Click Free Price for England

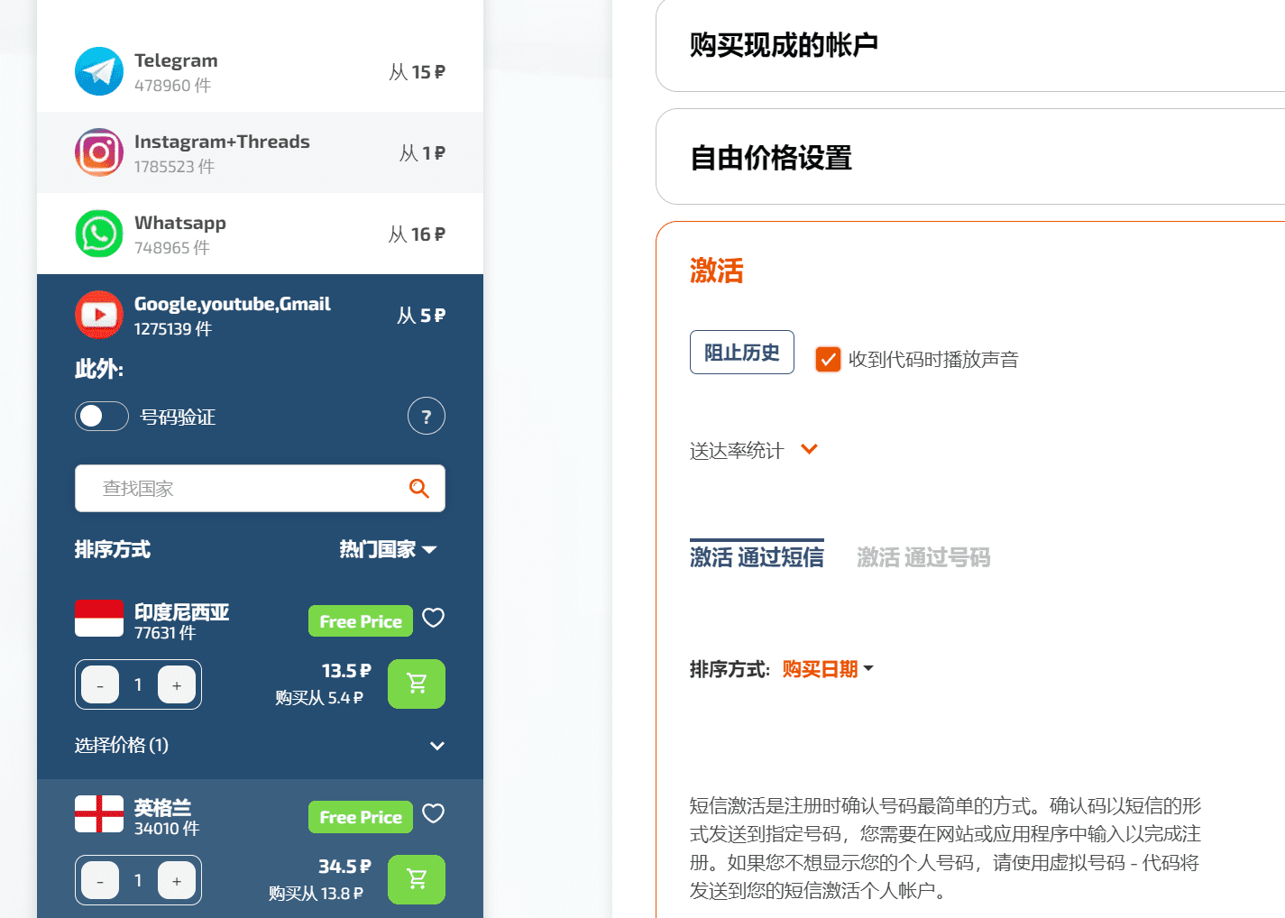click(360, 816)
